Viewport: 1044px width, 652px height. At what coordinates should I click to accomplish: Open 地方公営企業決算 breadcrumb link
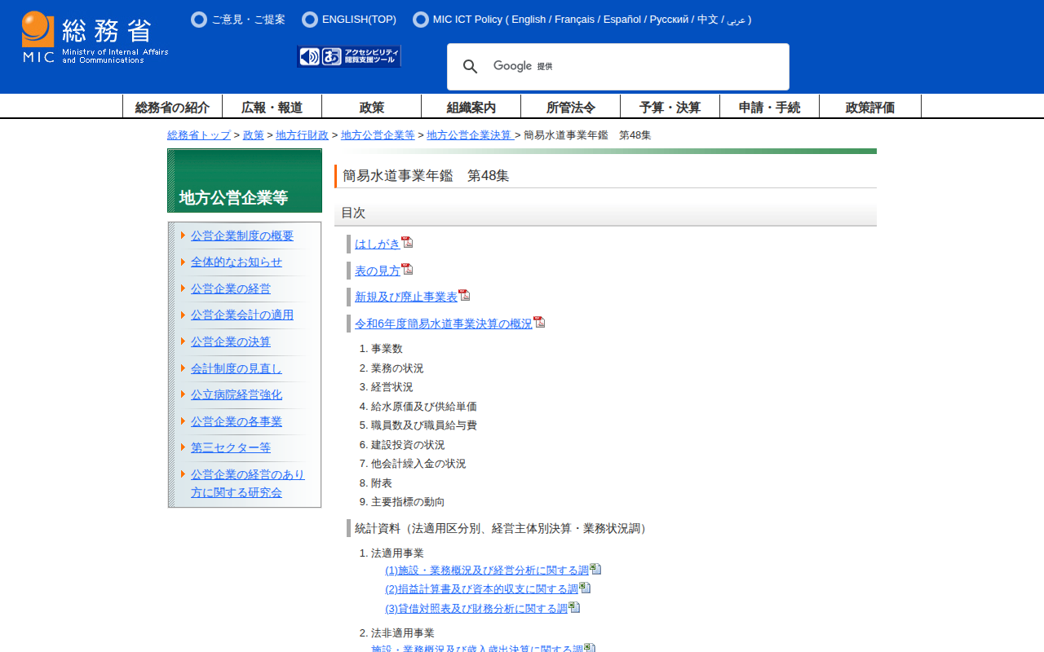pyautogui.click(x=469, y=135)
